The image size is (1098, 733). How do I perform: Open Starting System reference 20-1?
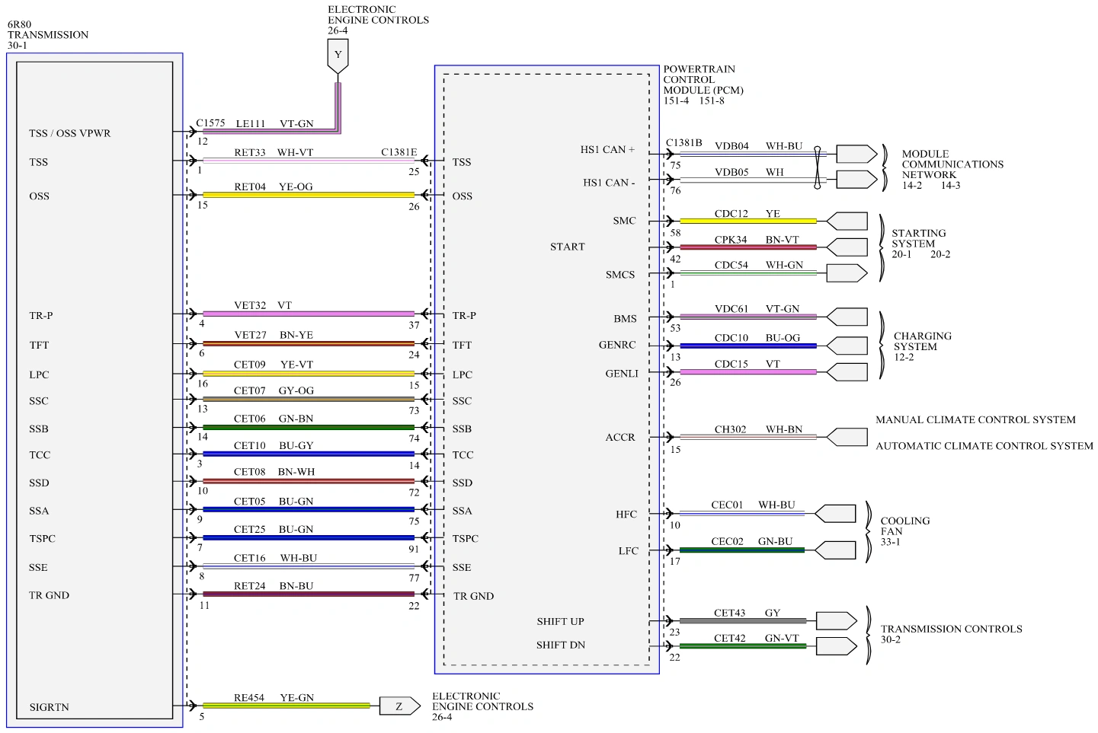pyautogui.click(x=901, y=254)
